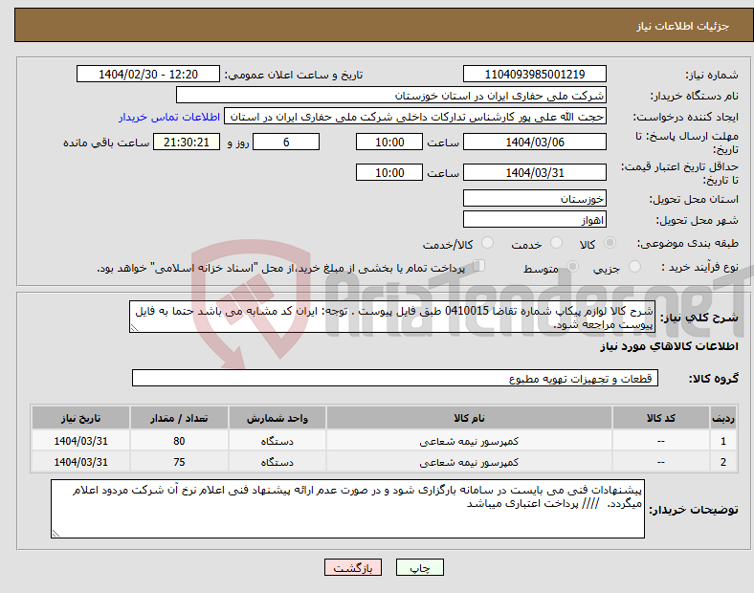Click row 2 need date 1404/03/31

pyautogui.click(x=80, y=462)
